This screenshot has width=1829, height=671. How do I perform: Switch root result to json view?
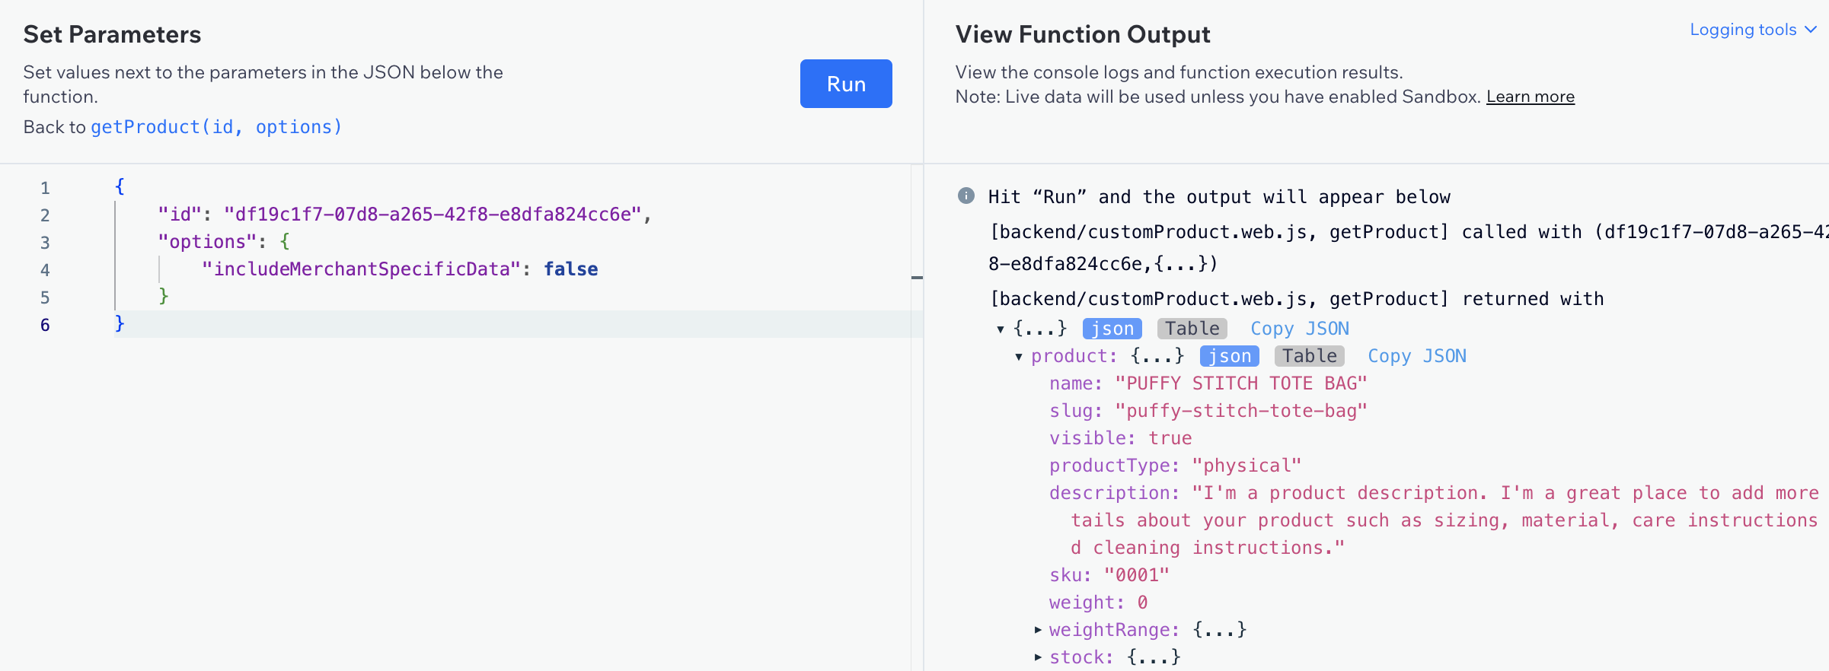click(x=1112, y=329)
